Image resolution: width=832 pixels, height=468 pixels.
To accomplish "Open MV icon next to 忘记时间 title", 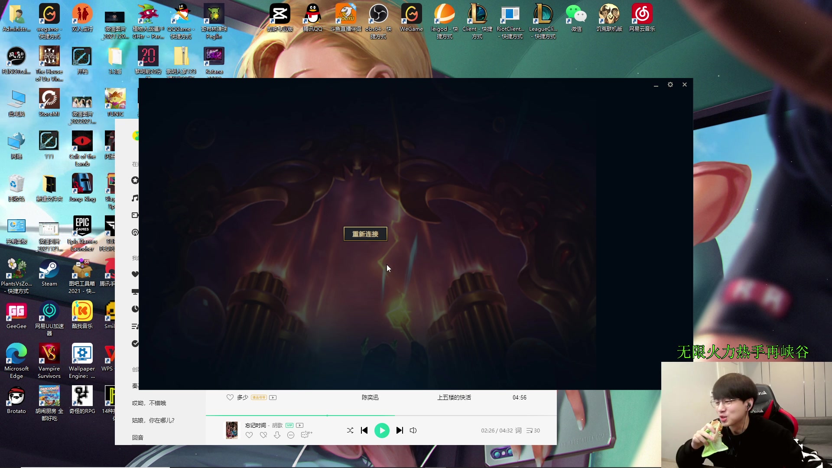I will coord(300,425).
